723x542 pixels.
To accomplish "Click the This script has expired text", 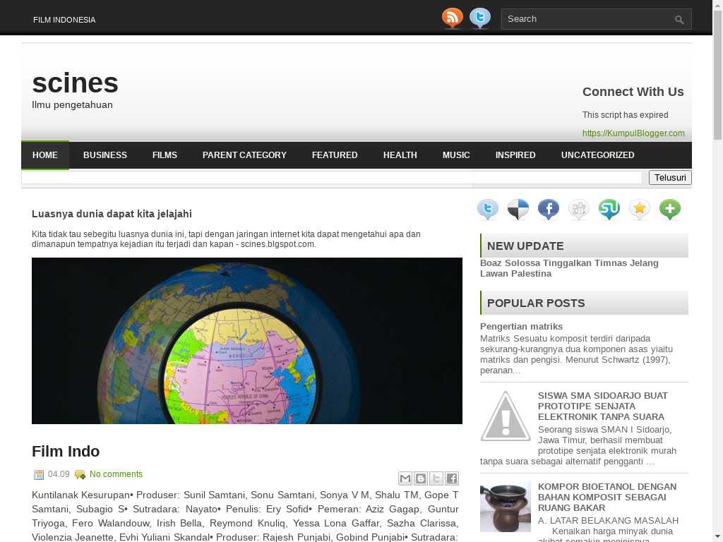I will pyautogui.click(x=625, y=115).
